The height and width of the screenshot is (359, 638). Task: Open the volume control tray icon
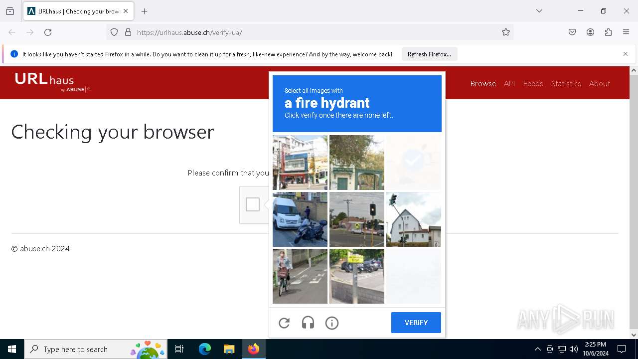574,349
